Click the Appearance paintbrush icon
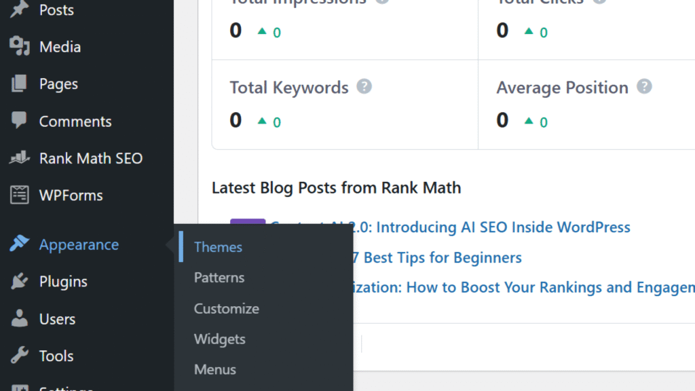The height and width of the screenshot is (391, 695). coord(19,244)
